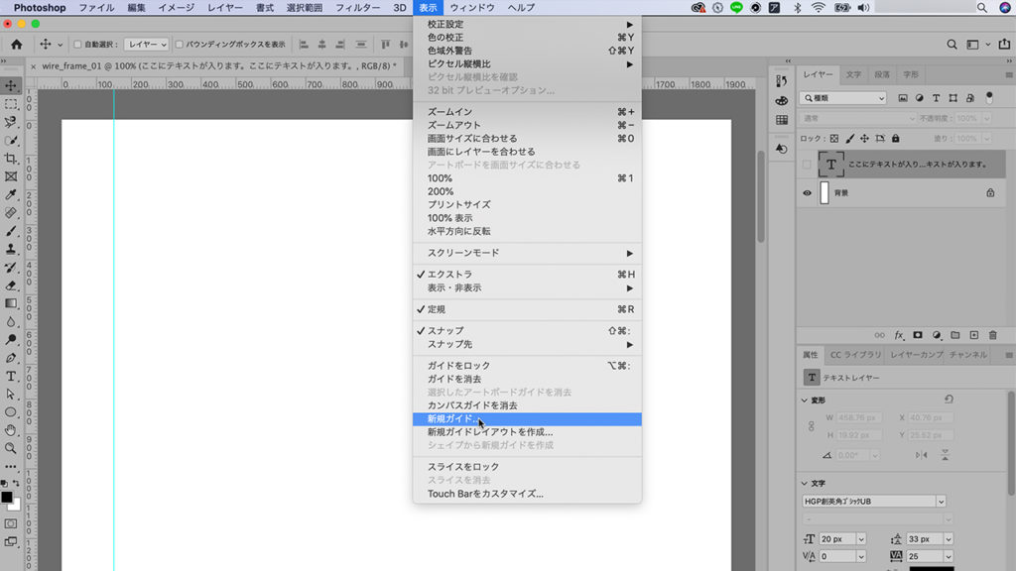Choose 新規ガイドレイアウトを作成... menu entry
Image resolution: width=1016 pixels, height=571 pixels.
pyautogui.click(x=528, y=432)
